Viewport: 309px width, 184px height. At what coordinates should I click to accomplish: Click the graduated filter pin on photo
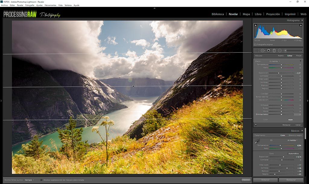click(x=133, y=86)
